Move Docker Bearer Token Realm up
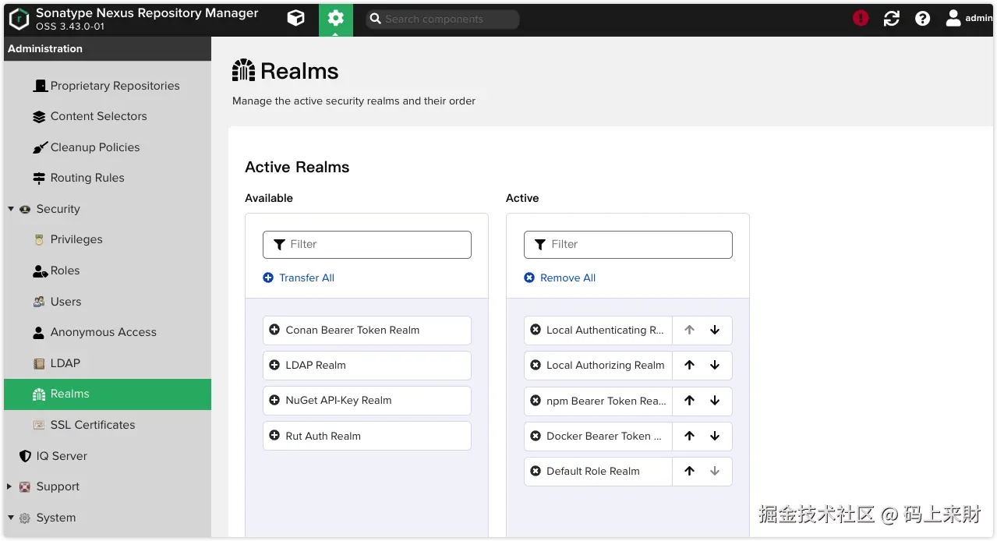 pyautogui.click(x=689, y=436)
